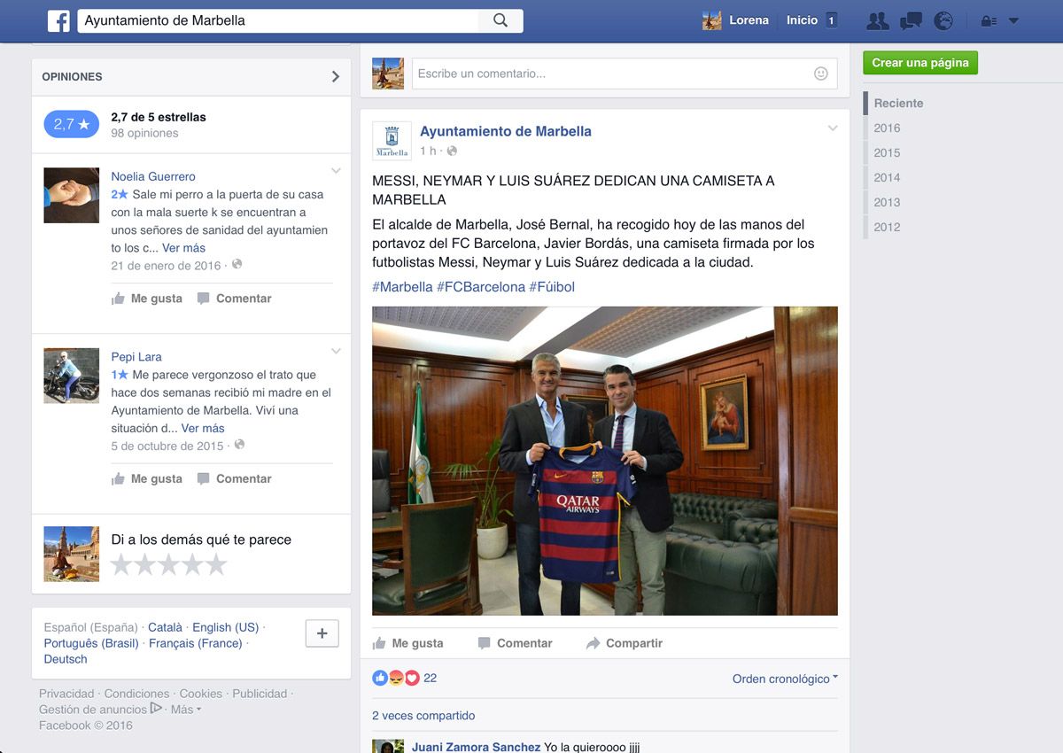Open Ayuntamiento de Marbella page name link
1063x753 pixels.
point(506,131)
